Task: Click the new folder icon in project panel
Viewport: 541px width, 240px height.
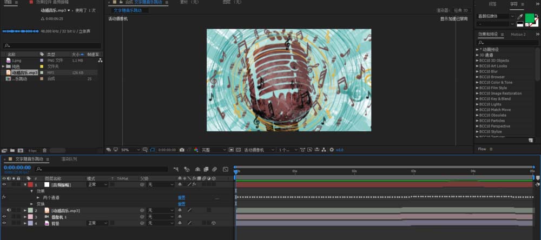Action: tap(12, 150)
